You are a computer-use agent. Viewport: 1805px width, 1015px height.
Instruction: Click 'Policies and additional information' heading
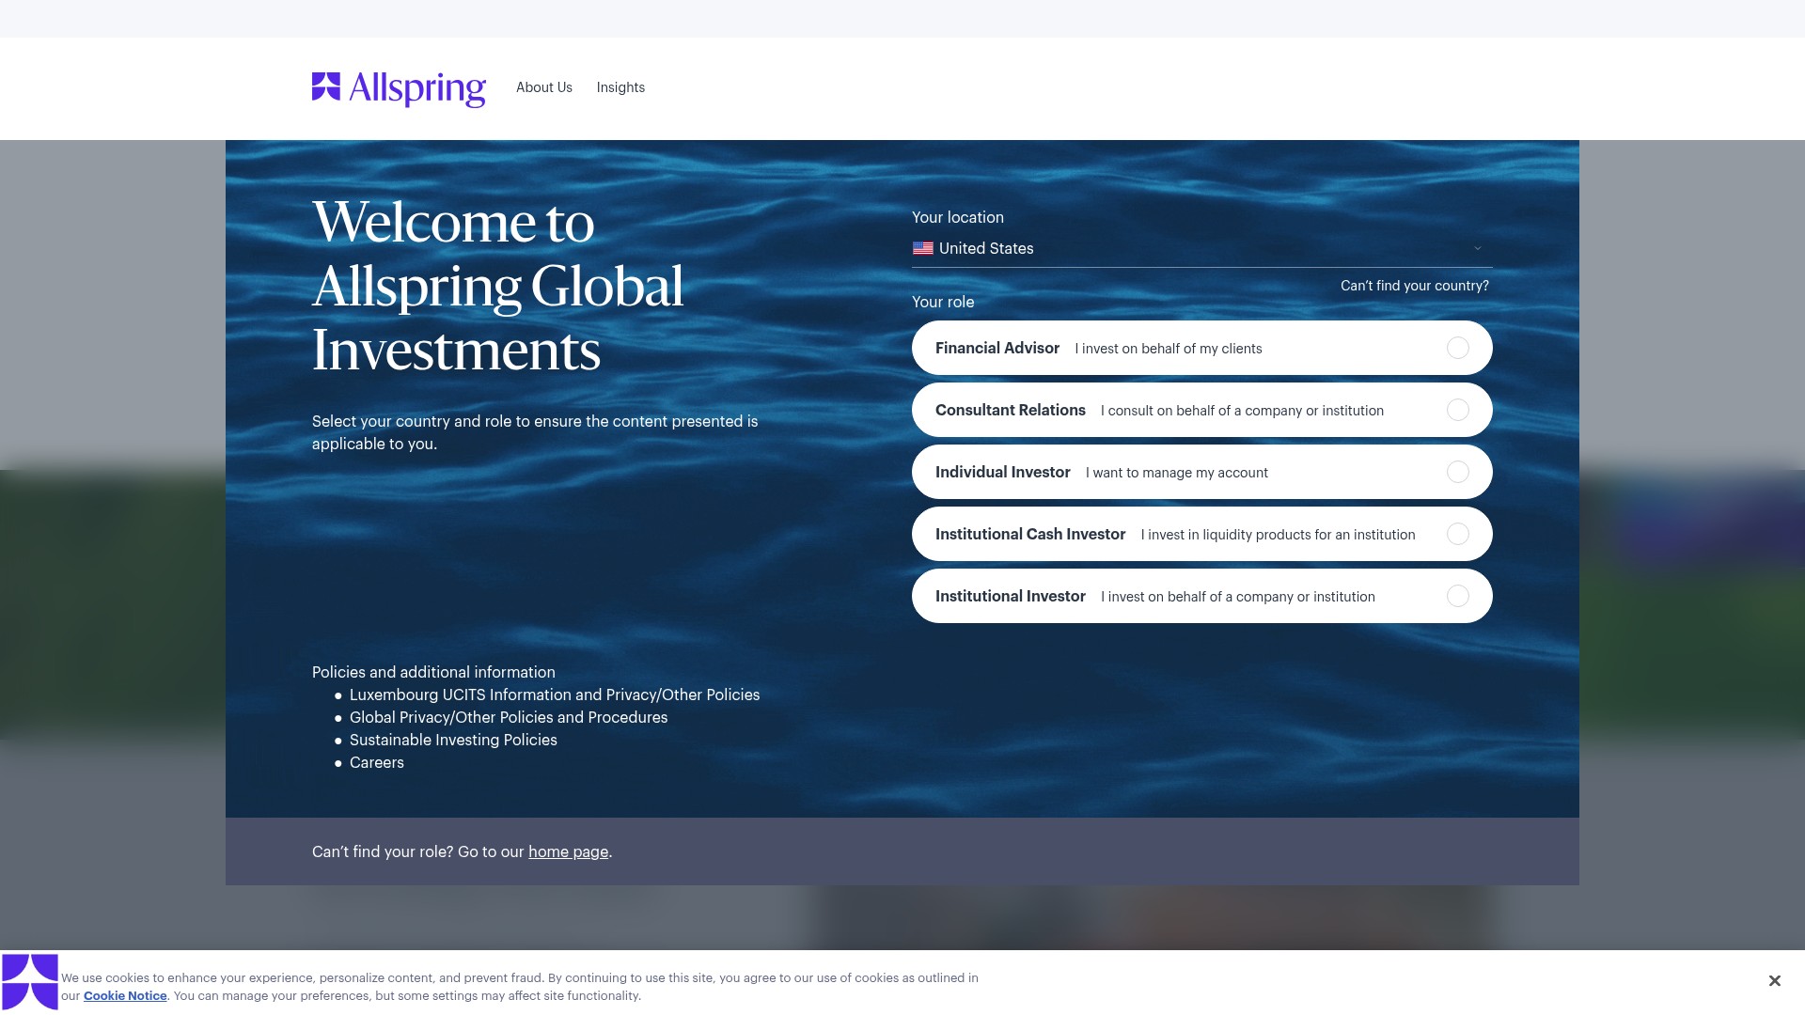coord(433,672)
